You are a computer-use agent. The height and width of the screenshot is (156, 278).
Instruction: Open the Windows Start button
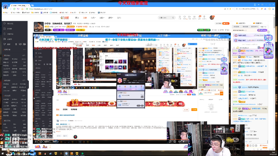coord(3,154)
